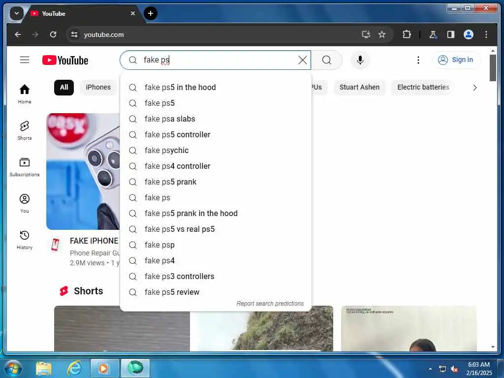
Task: Choose the exact suggestion "fake ps"
Action: point(216,198)
